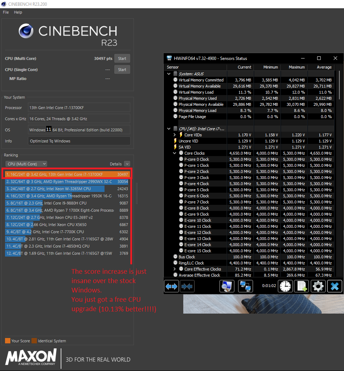Expand the Core Effective Clocks entry
This screenshot has width=344, height=371.
pyautogui.click(x=175, y=269)
